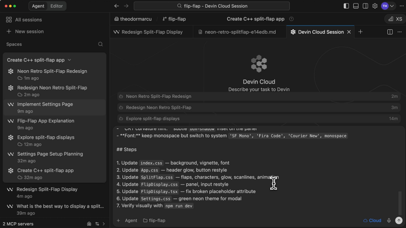Click the Devin icon beside Neon Retro Split-Flap Redesign
Image resolution: width=406 pixels, height=228 pixels.
point(11,71)
